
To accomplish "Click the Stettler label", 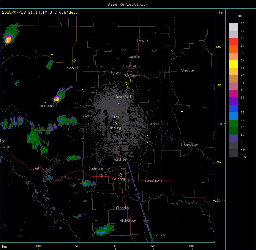I will pos(188,70).
